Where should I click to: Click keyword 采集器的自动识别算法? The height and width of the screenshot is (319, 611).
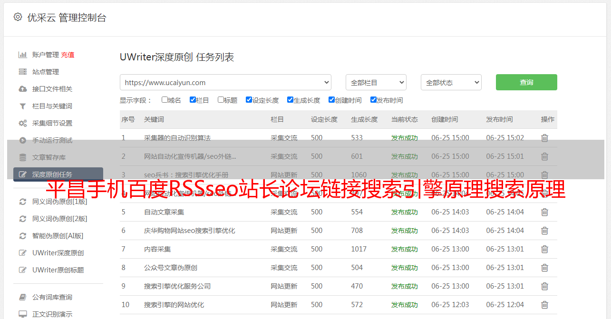(x=177, y=138)
